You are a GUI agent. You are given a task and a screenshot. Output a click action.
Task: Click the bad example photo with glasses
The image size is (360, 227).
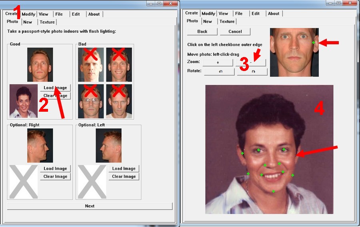click(x=91, y=101)
